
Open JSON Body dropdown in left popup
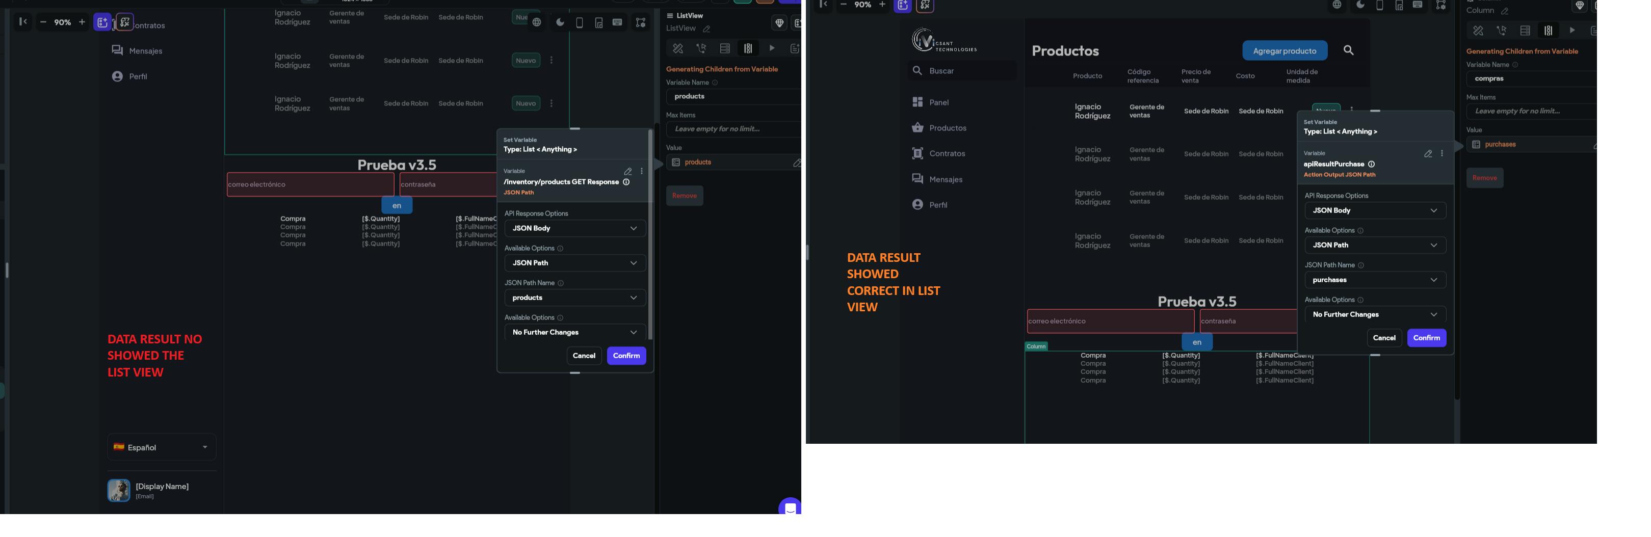575,228
